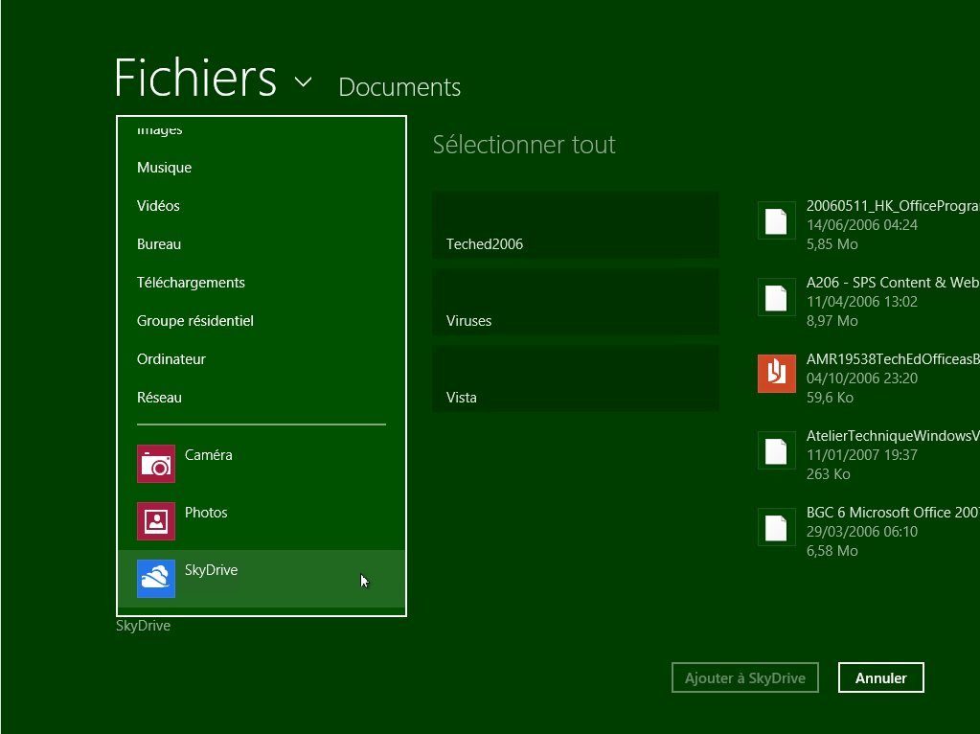This screenshot has height=734, width=980.
Task: Click the 20060511_HK_OfficeProgra file name
Action: pyautogui.click(x=893, y=206)
